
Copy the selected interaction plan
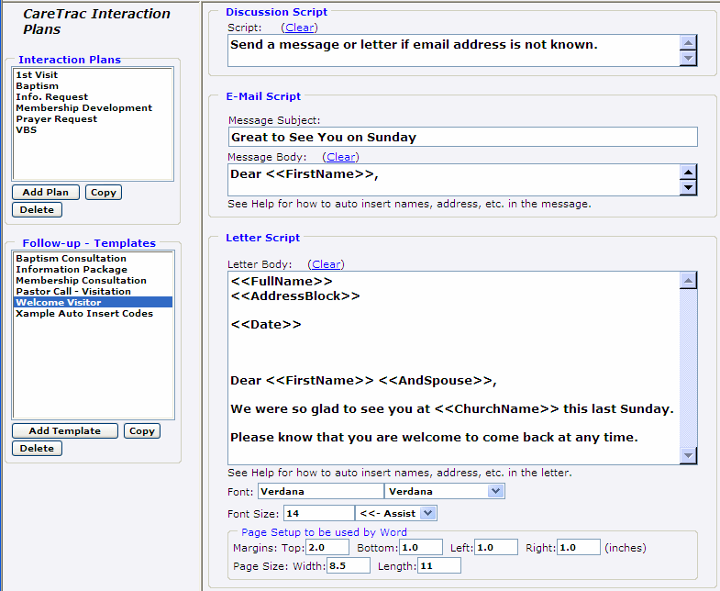103,192
